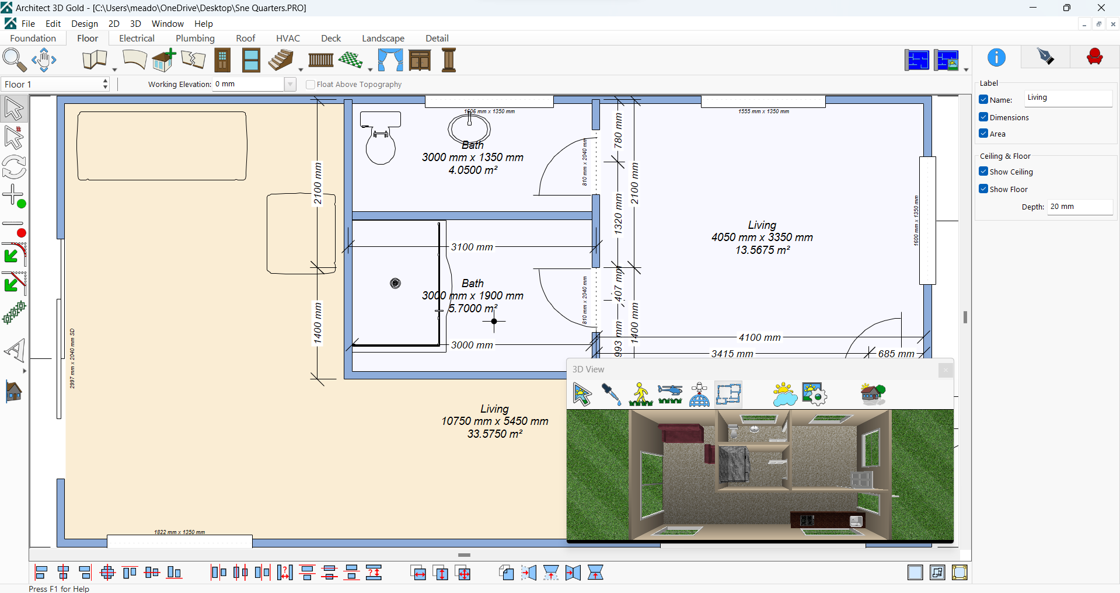
Task: Open the Window menu
Action: click(168, 24)
